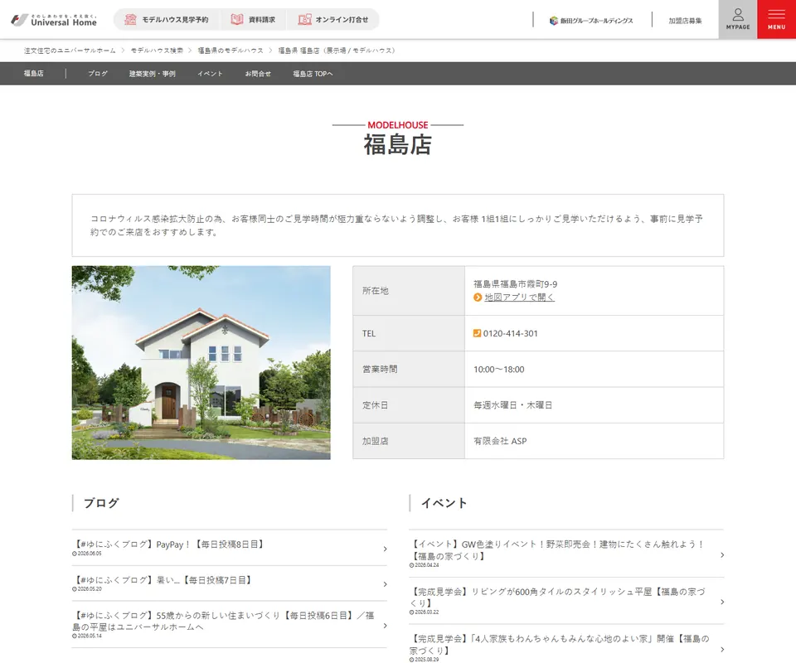Click business hours 10:00〜18:00
The height and width of the screenshot is (663, 796).
click(499, 370)
